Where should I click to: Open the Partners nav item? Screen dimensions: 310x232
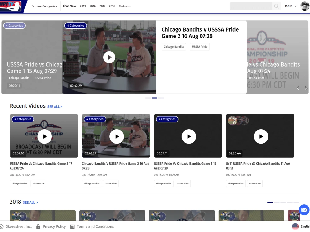(x=125, y=6)
